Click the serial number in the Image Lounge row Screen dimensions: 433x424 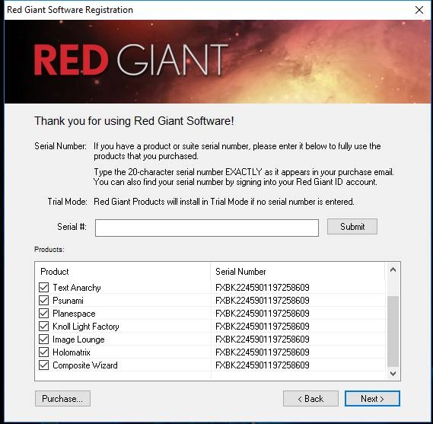click(x=263, y=340)
